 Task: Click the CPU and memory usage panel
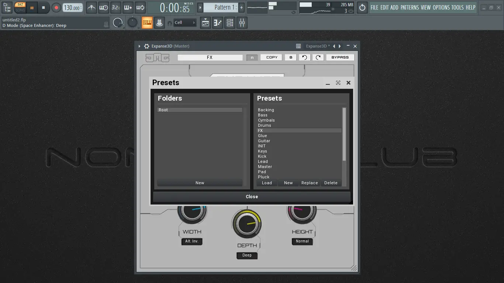(327, 7)
